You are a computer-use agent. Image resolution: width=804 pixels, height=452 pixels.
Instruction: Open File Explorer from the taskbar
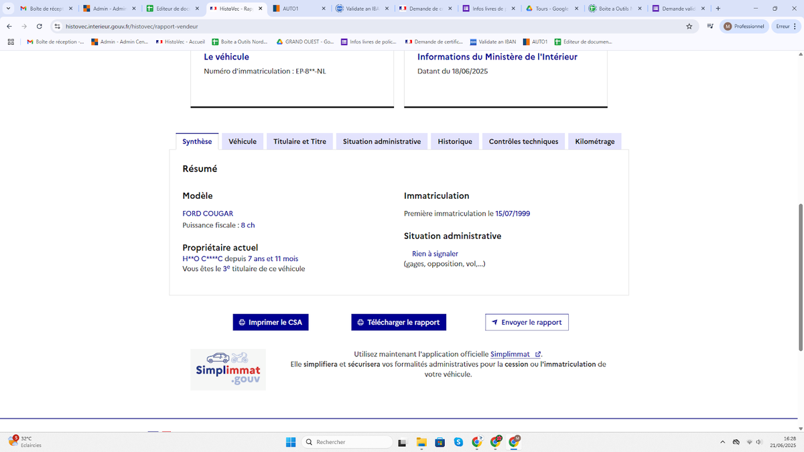tap(421, 442)
